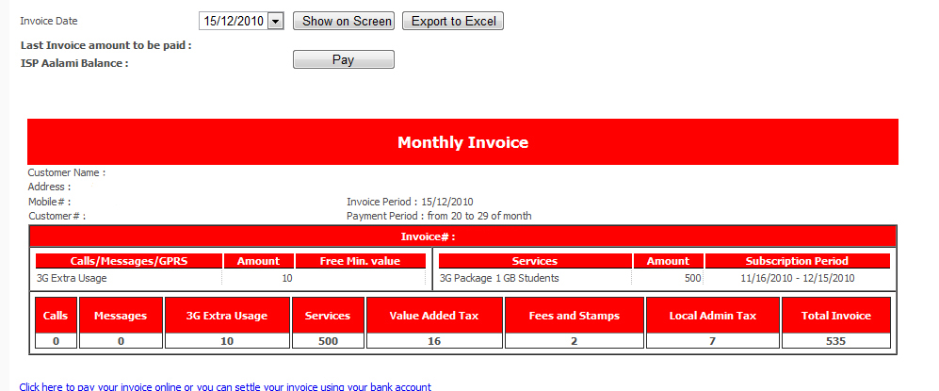939x391 pixels.
Task: Click the Show on Screen button
Action: pos(344,21)
